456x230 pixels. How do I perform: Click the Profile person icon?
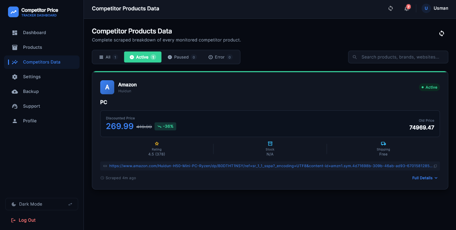coord(15,121)
